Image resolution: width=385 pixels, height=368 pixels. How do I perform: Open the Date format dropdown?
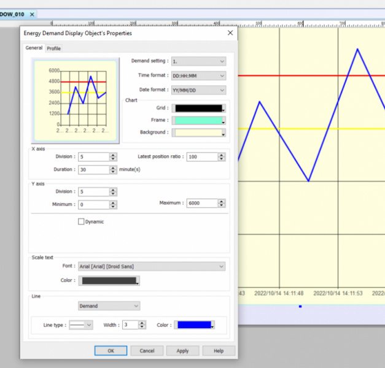click(x=198, y=90)
